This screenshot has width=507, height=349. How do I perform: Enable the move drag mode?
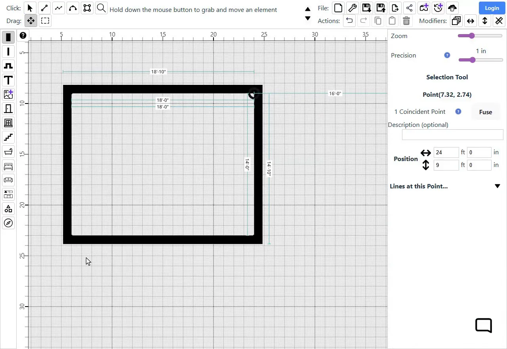30,21
